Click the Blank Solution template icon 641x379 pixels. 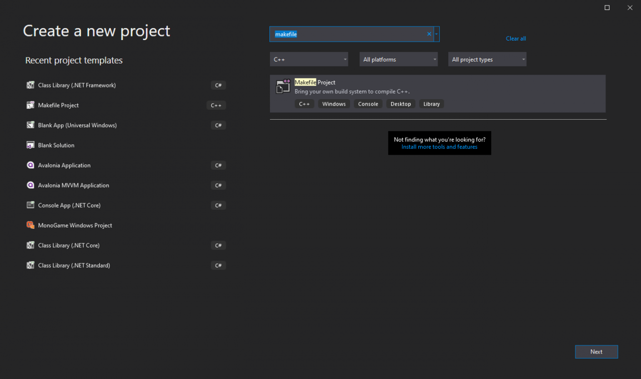pos(30,145)
